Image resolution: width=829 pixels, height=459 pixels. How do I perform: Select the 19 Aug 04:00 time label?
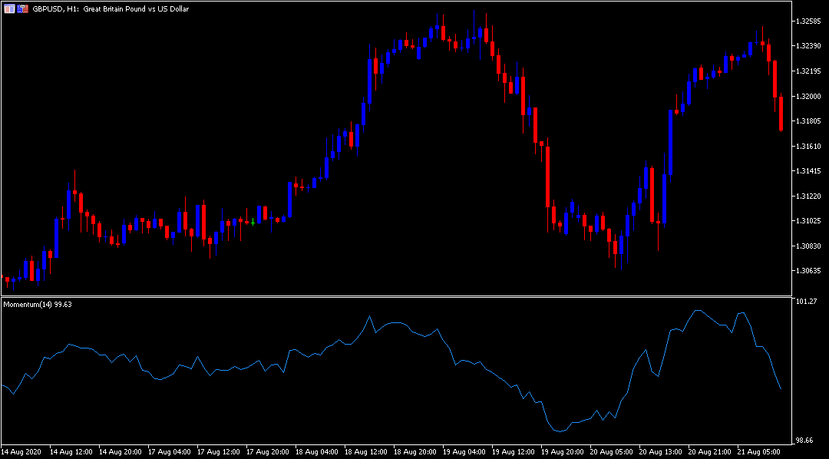[464, 452]
